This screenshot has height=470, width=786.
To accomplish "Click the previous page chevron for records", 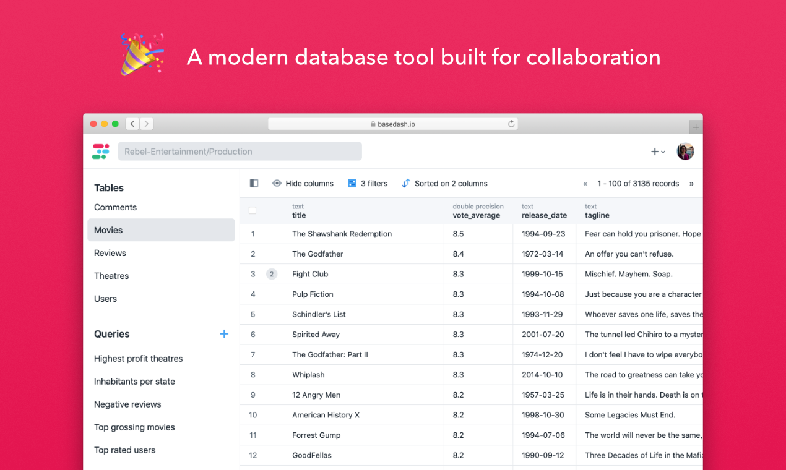I will click(x=585, y=183).
